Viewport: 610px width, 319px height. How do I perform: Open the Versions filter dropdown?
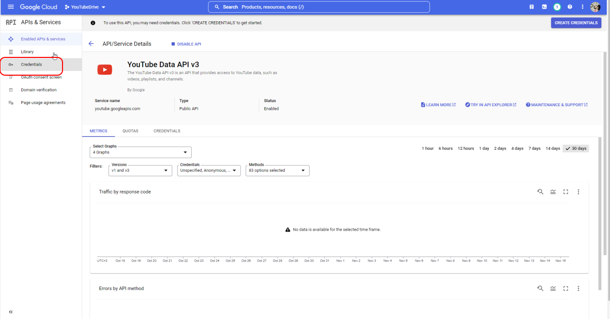140,170
